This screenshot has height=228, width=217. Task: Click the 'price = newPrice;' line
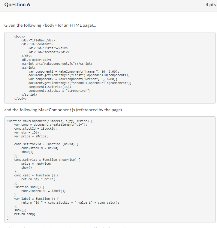pyautogui.click(x=36, y=163)
